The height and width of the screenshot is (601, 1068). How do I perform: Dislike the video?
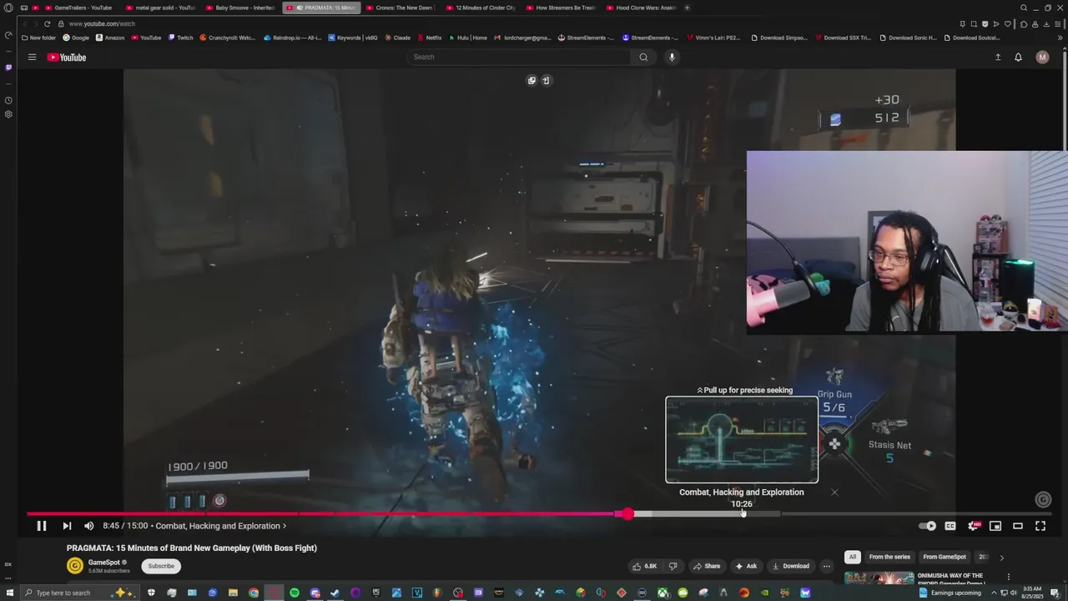pos(673,566)
